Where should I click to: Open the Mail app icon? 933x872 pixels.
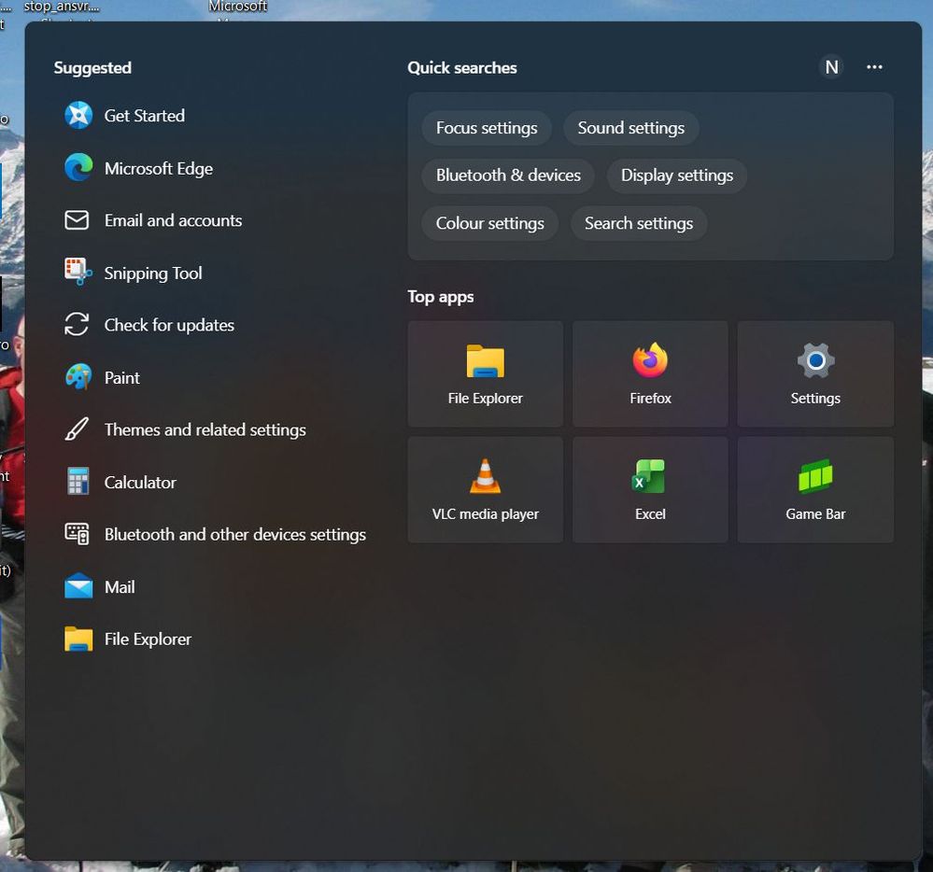(78, 586)
